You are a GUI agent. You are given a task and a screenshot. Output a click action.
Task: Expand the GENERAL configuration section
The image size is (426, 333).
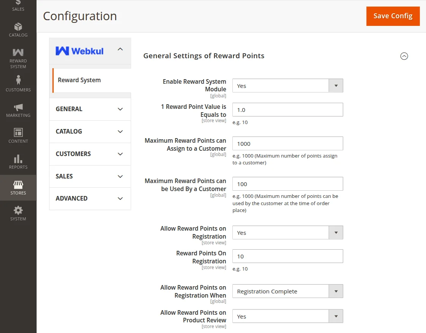tap(90, 109)
